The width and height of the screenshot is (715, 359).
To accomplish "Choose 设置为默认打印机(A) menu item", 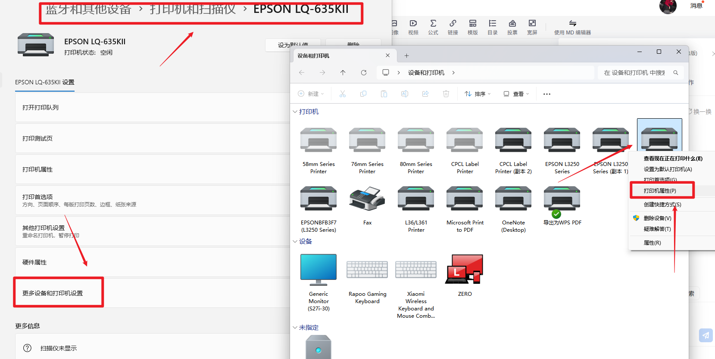I will (673, 169).
